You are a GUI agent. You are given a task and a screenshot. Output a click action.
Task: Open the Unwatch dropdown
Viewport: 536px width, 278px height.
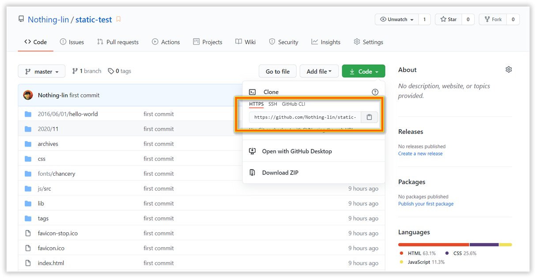pyautogui.click(x=396, y=19)
